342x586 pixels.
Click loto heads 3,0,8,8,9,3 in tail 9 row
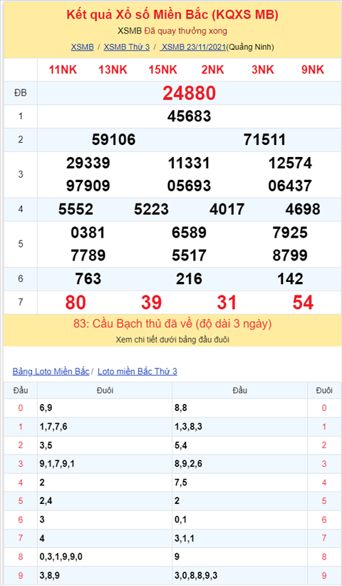point(196,575)
